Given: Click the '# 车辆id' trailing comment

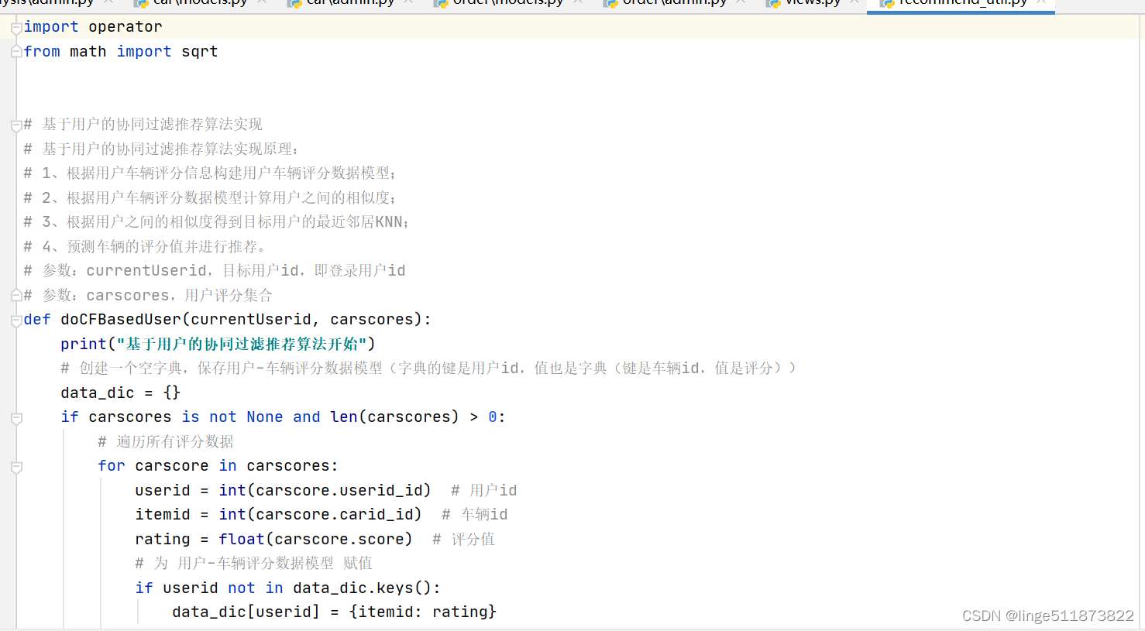Looking at the screenshot, I should pos(475,514).
